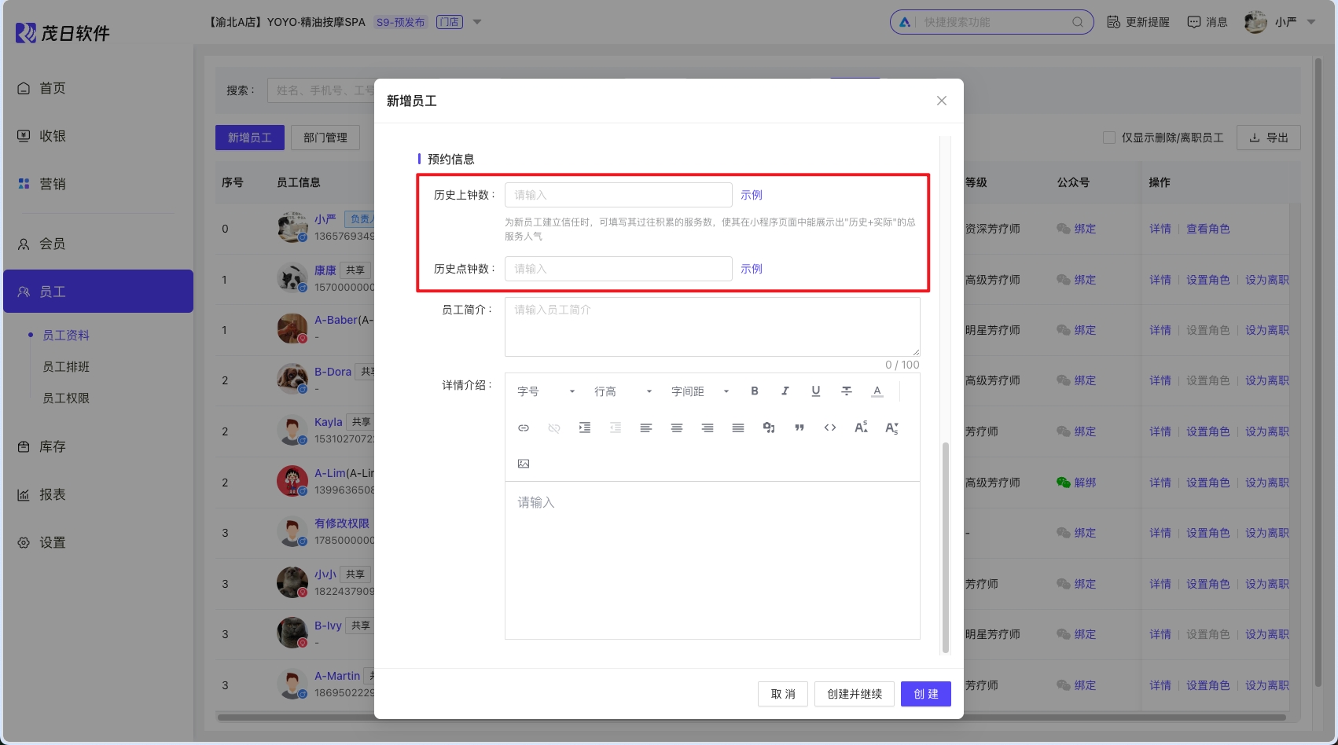
Task: Expand the 行高 line height dropdown
Action: (623, 391)
